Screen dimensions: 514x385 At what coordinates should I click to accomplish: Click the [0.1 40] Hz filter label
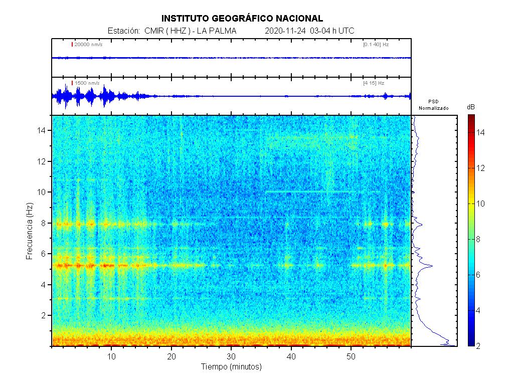pos(376,45)
